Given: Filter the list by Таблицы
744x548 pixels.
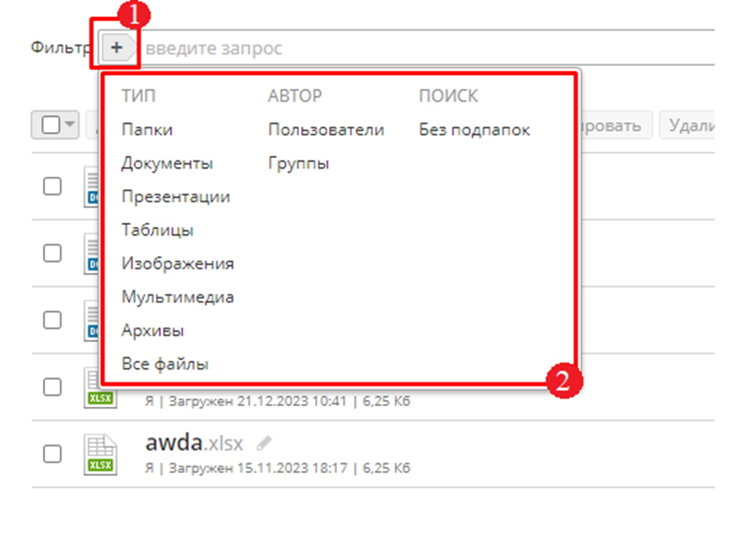Looking at the screenshot, I should 157,230.
